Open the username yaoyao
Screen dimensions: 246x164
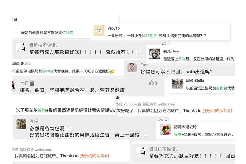pos(113,28)
